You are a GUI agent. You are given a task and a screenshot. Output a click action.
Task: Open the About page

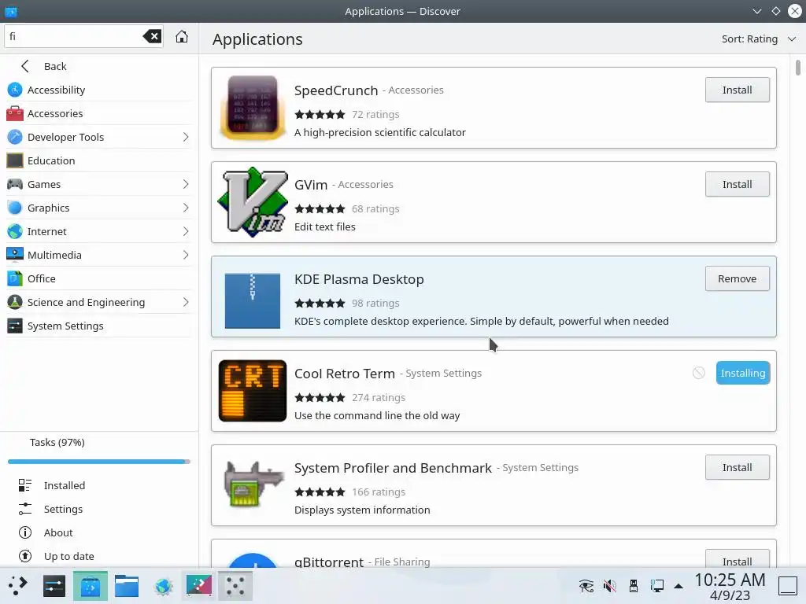point(98,532)
